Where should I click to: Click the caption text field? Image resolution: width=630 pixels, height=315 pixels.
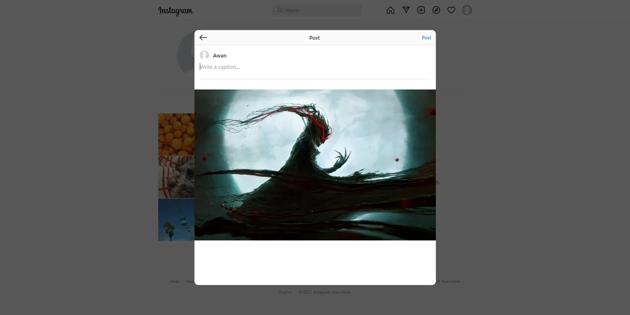pos(315,67)
